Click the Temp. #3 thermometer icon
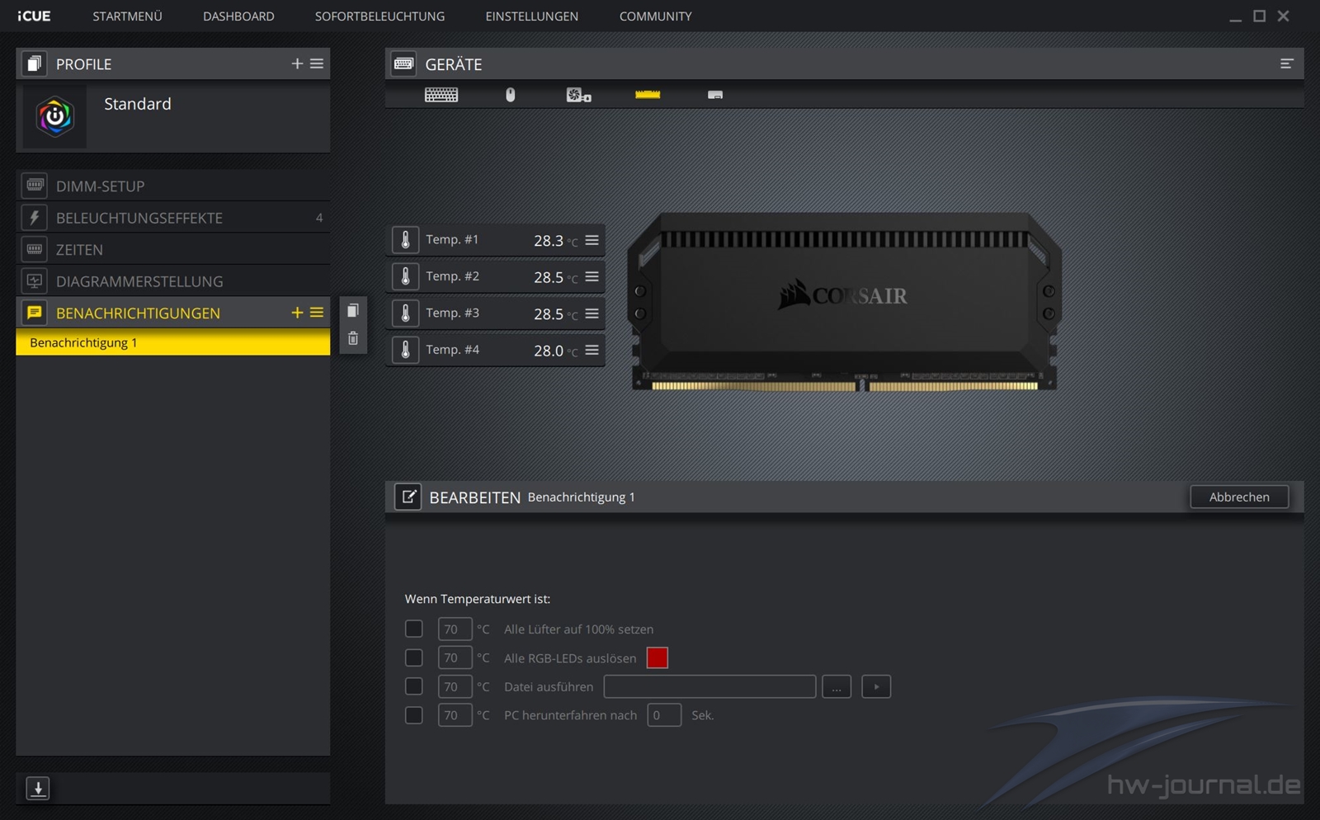Screen dimensions: 1320x820 pyautogui.click(x=405, y=313)
